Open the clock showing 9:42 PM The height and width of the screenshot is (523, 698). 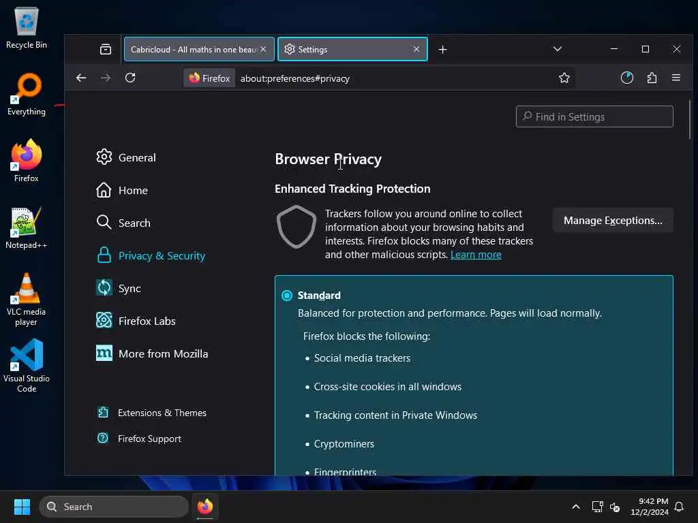click(x=650, y=507)
